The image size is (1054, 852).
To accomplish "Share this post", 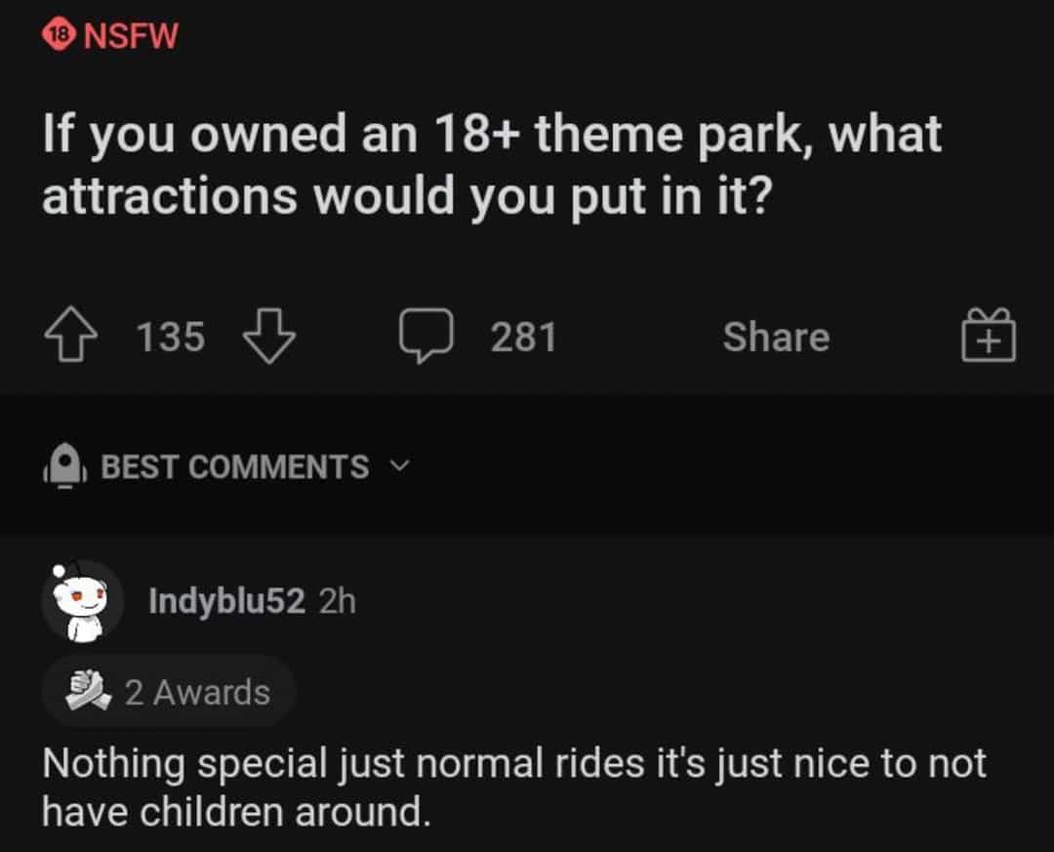I will point(776,338).
